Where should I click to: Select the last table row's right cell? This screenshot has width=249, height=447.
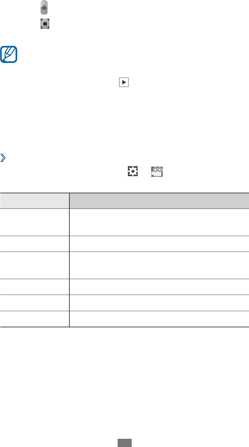(159, 319)
